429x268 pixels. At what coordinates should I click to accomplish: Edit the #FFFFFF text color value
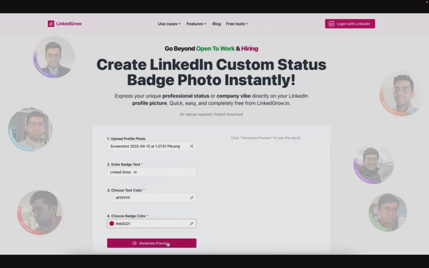tap(123, 198)
